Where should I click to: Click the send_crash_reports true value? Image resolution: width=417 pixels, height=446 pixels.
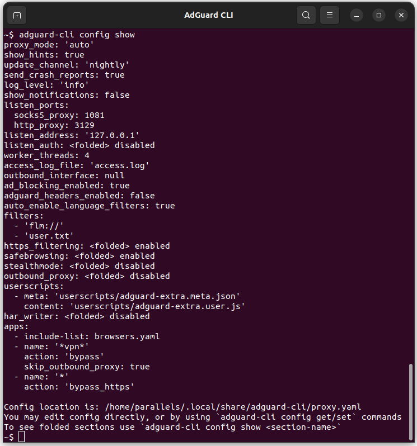(115, 75)
